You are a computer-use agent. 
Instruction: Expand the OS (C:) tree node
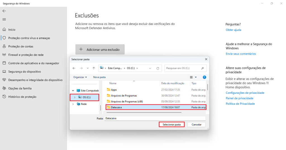click(75, 97)
